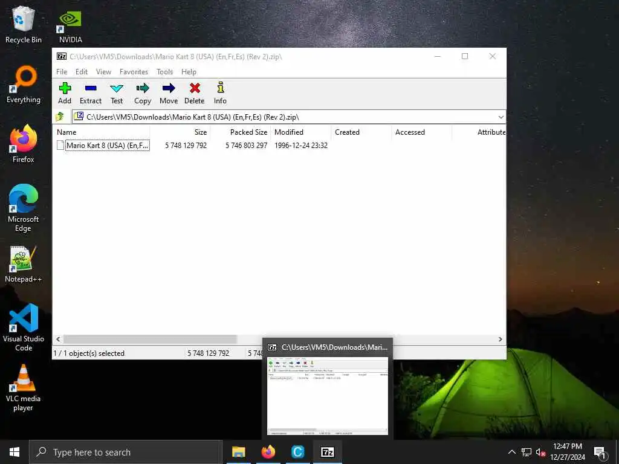Click the 7-Zip taskbar button
Viewport: 619px width, 464px height.
coord(327,452)
